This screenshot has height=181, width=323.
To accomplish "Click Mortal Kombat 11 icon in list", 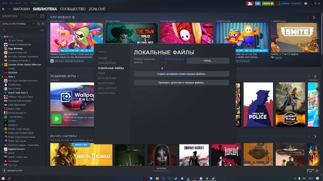I will pyautogui.click(x=6, y=113).
